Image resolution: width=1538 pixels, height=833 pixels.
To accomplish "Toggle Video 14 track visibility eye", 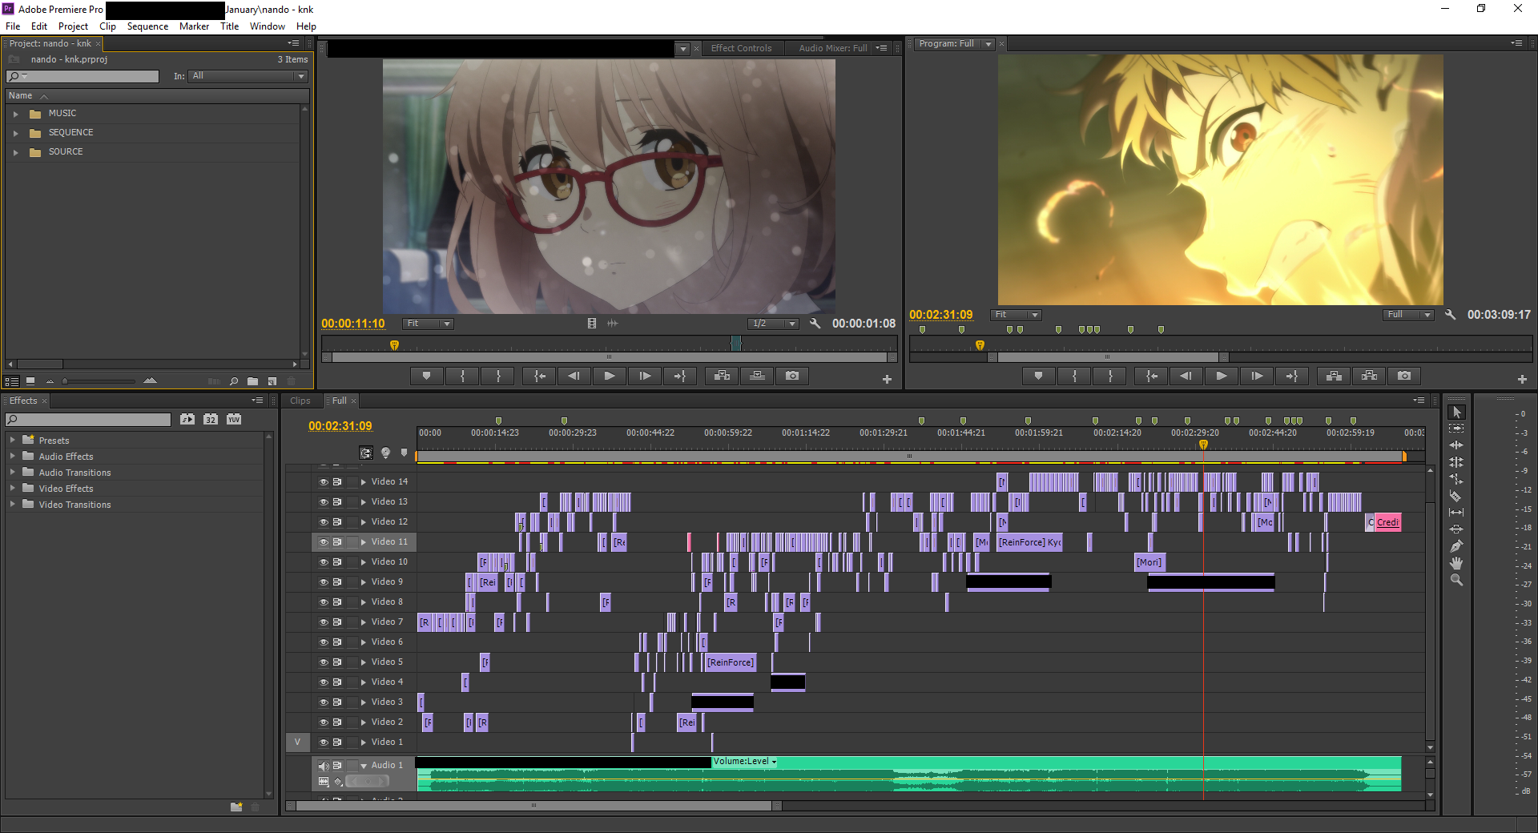I will [324, 482].
